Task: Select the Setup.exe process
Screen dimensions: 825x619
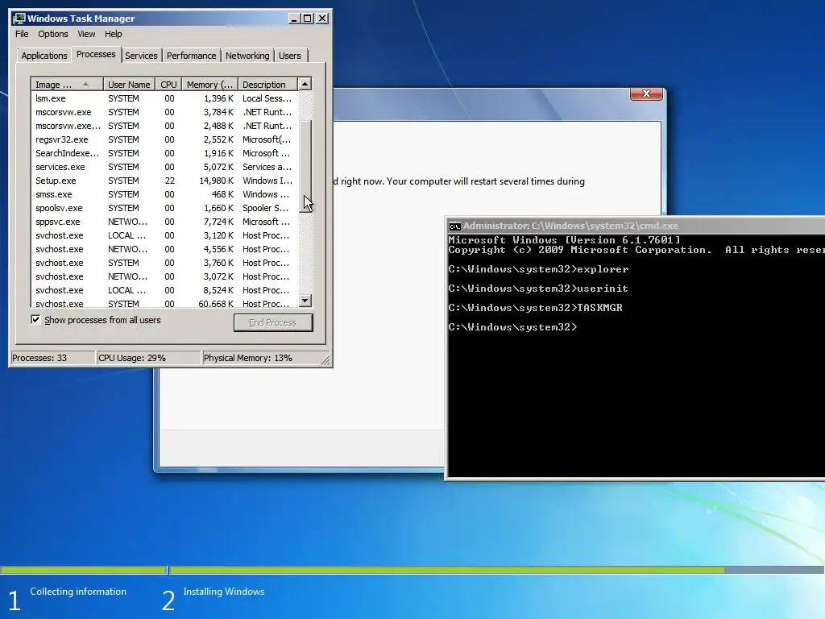Action: [x=164, y=181]
